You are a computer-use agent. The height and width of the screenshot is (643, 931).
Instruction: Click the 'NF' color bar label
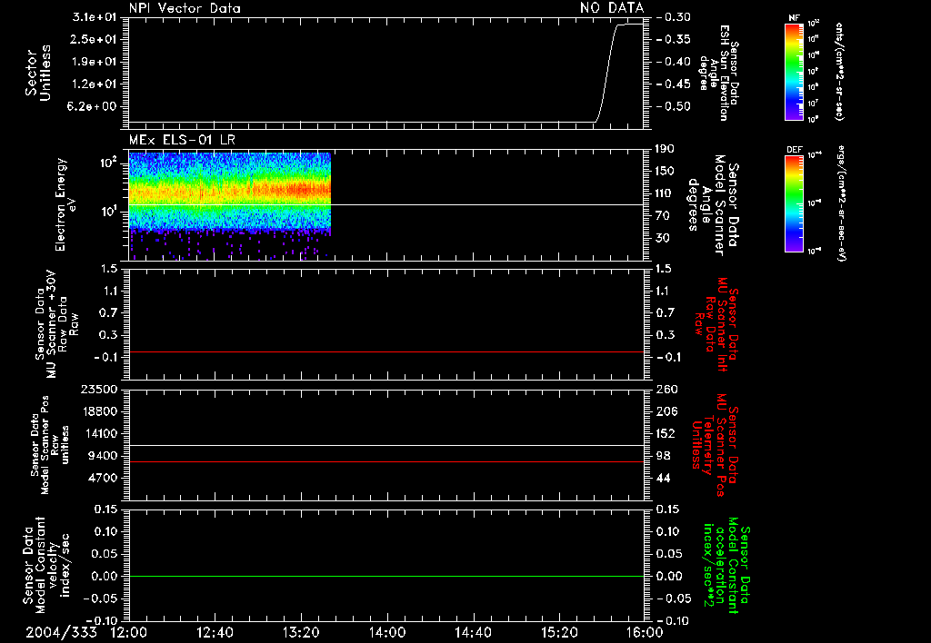click(794, 18)
